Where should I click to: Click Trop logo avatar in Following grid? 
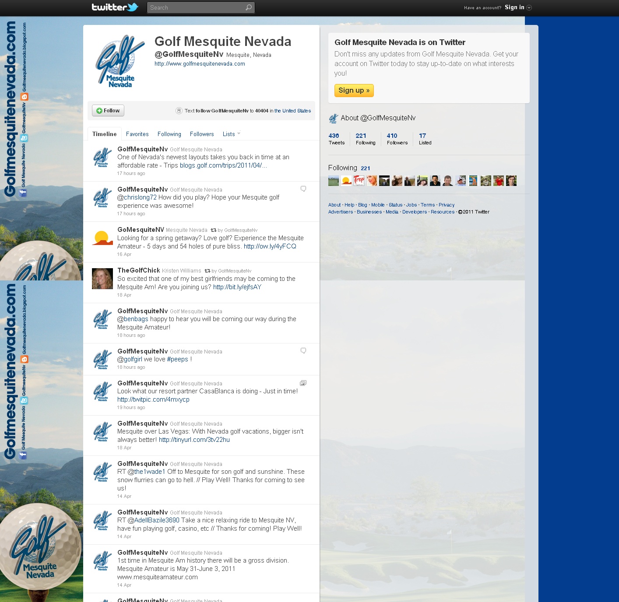click(x=359, y=181)
